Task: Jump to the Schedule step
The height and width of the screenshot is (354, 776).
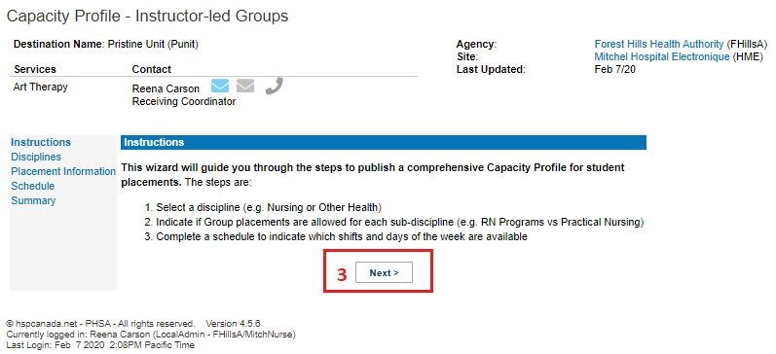Action: [x=33, y=186]
